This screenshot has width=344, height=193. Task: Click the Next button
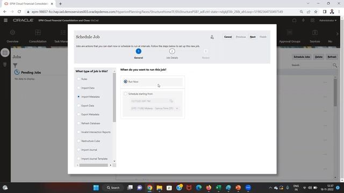point(253,37)
